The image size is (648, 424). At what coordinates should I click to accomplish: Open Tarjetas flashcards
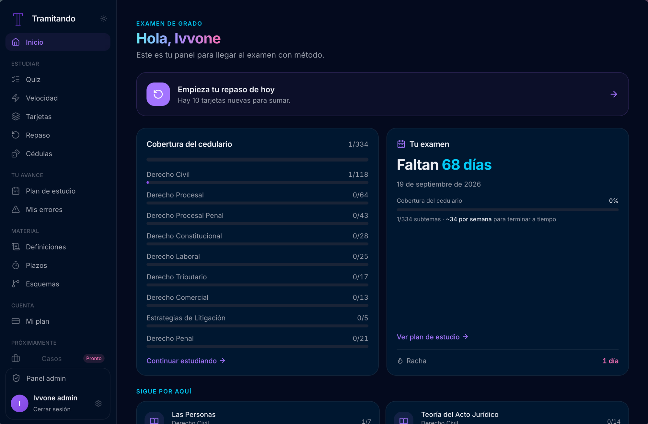point(58,117)
